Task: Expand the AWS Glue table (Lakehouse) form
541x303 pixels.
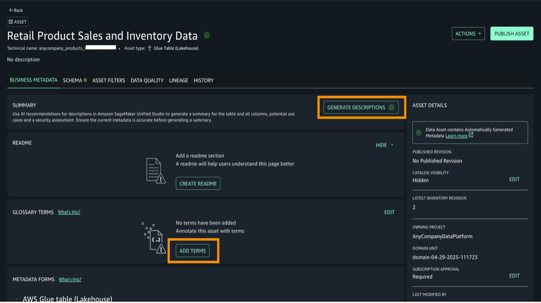Action: (x=16, y=299)
